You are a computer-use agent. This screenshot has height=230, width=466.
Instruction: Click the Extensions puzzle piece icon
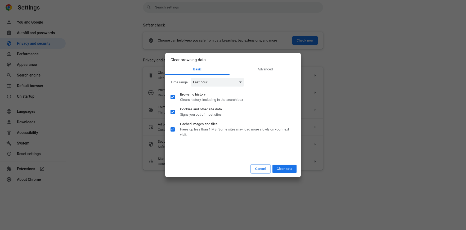click(x=9, y=169)
